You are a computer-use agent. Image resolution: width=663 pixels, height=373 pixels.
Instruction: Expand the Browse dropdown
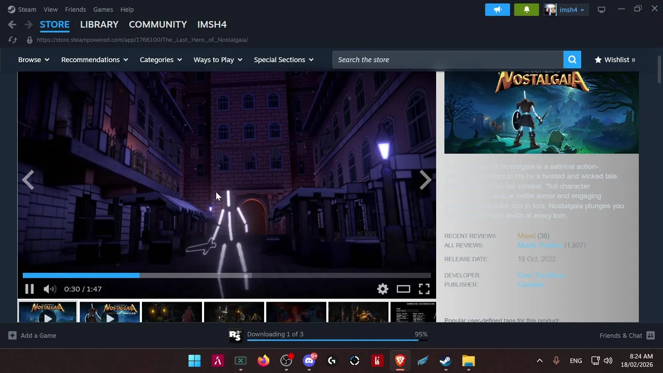[x=34, y=60]
